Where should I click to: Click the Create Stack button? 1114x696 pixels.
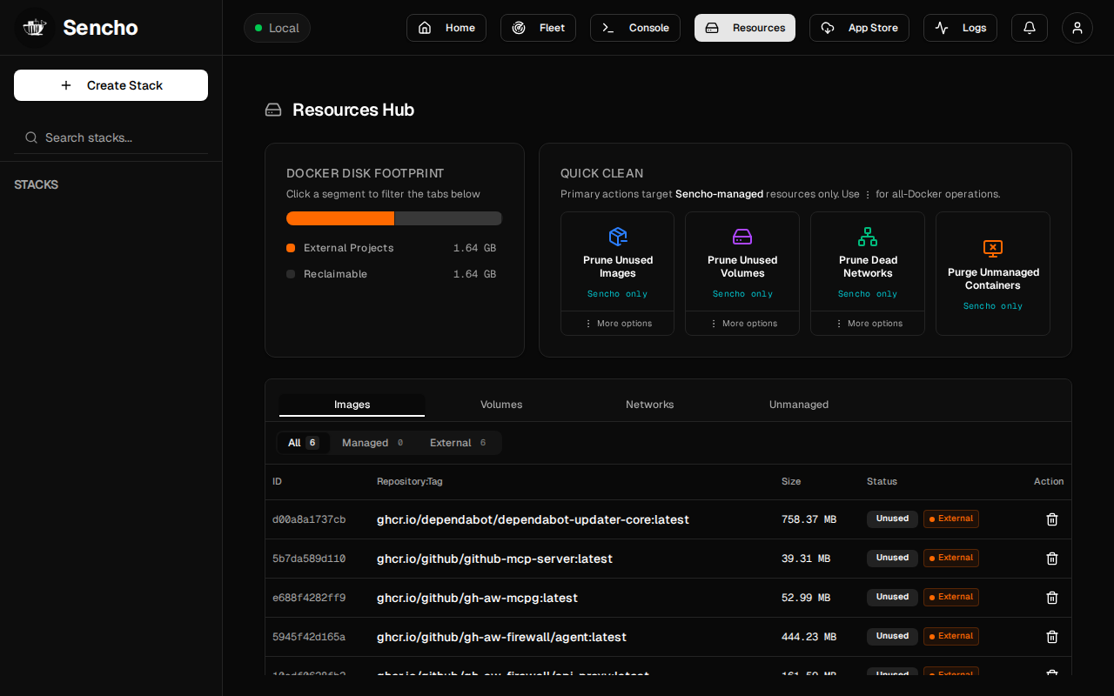tap(111, 85)
